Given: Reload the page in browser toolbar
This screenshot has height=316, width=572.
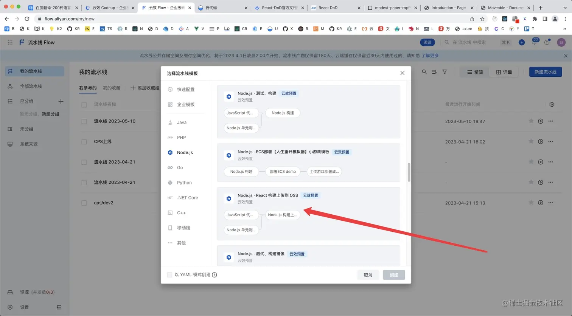Looking at the screenshot, I should [27, 19].
